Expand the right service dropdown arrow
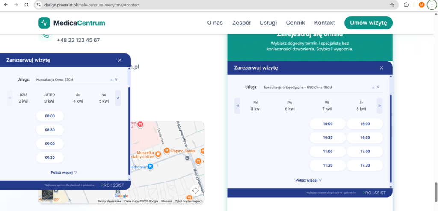 pyautogui.click(x=378, y=87)
